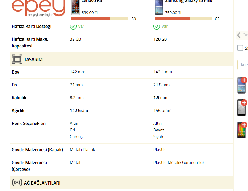Viewport: 248px width, 191px height.
Task: Click the Gövde Malzemesi (Kapak) label
Action: pyautogui.click(x=37, y=150)
